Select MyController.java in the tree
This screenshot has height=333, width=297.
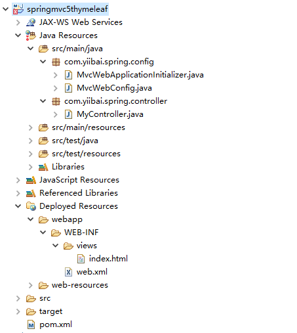[x=110, y=114]
